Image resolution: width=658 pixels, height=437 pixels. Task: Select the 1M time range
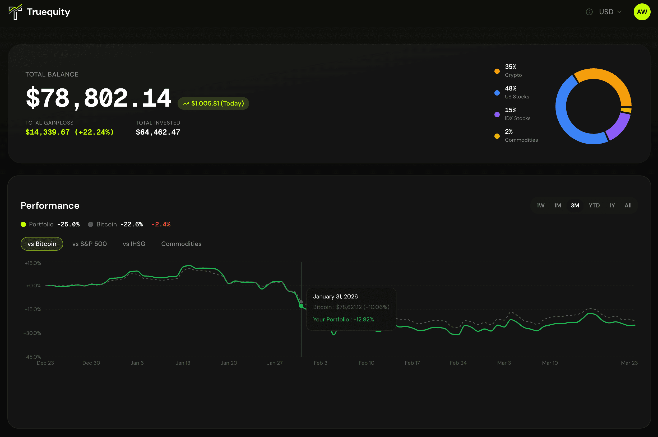point(557,205)
